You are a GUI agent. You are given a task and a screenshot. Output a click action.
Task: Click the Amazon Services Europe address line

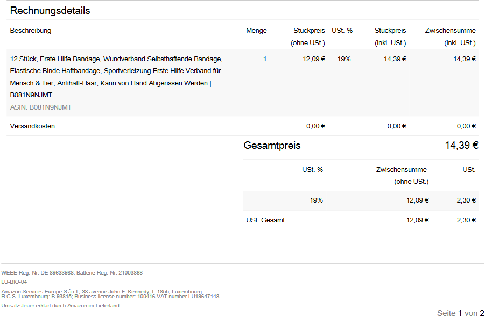102,292
